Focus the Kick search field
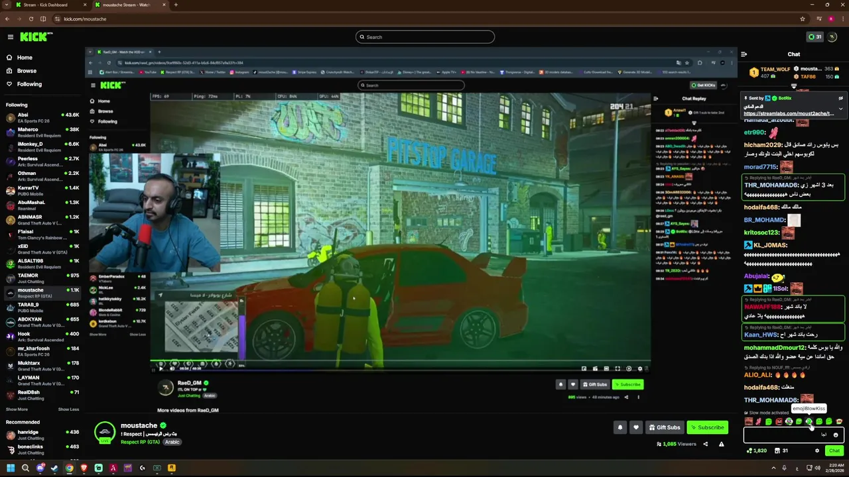The width and height of the screenshot is (849, 477). (425, 37)
